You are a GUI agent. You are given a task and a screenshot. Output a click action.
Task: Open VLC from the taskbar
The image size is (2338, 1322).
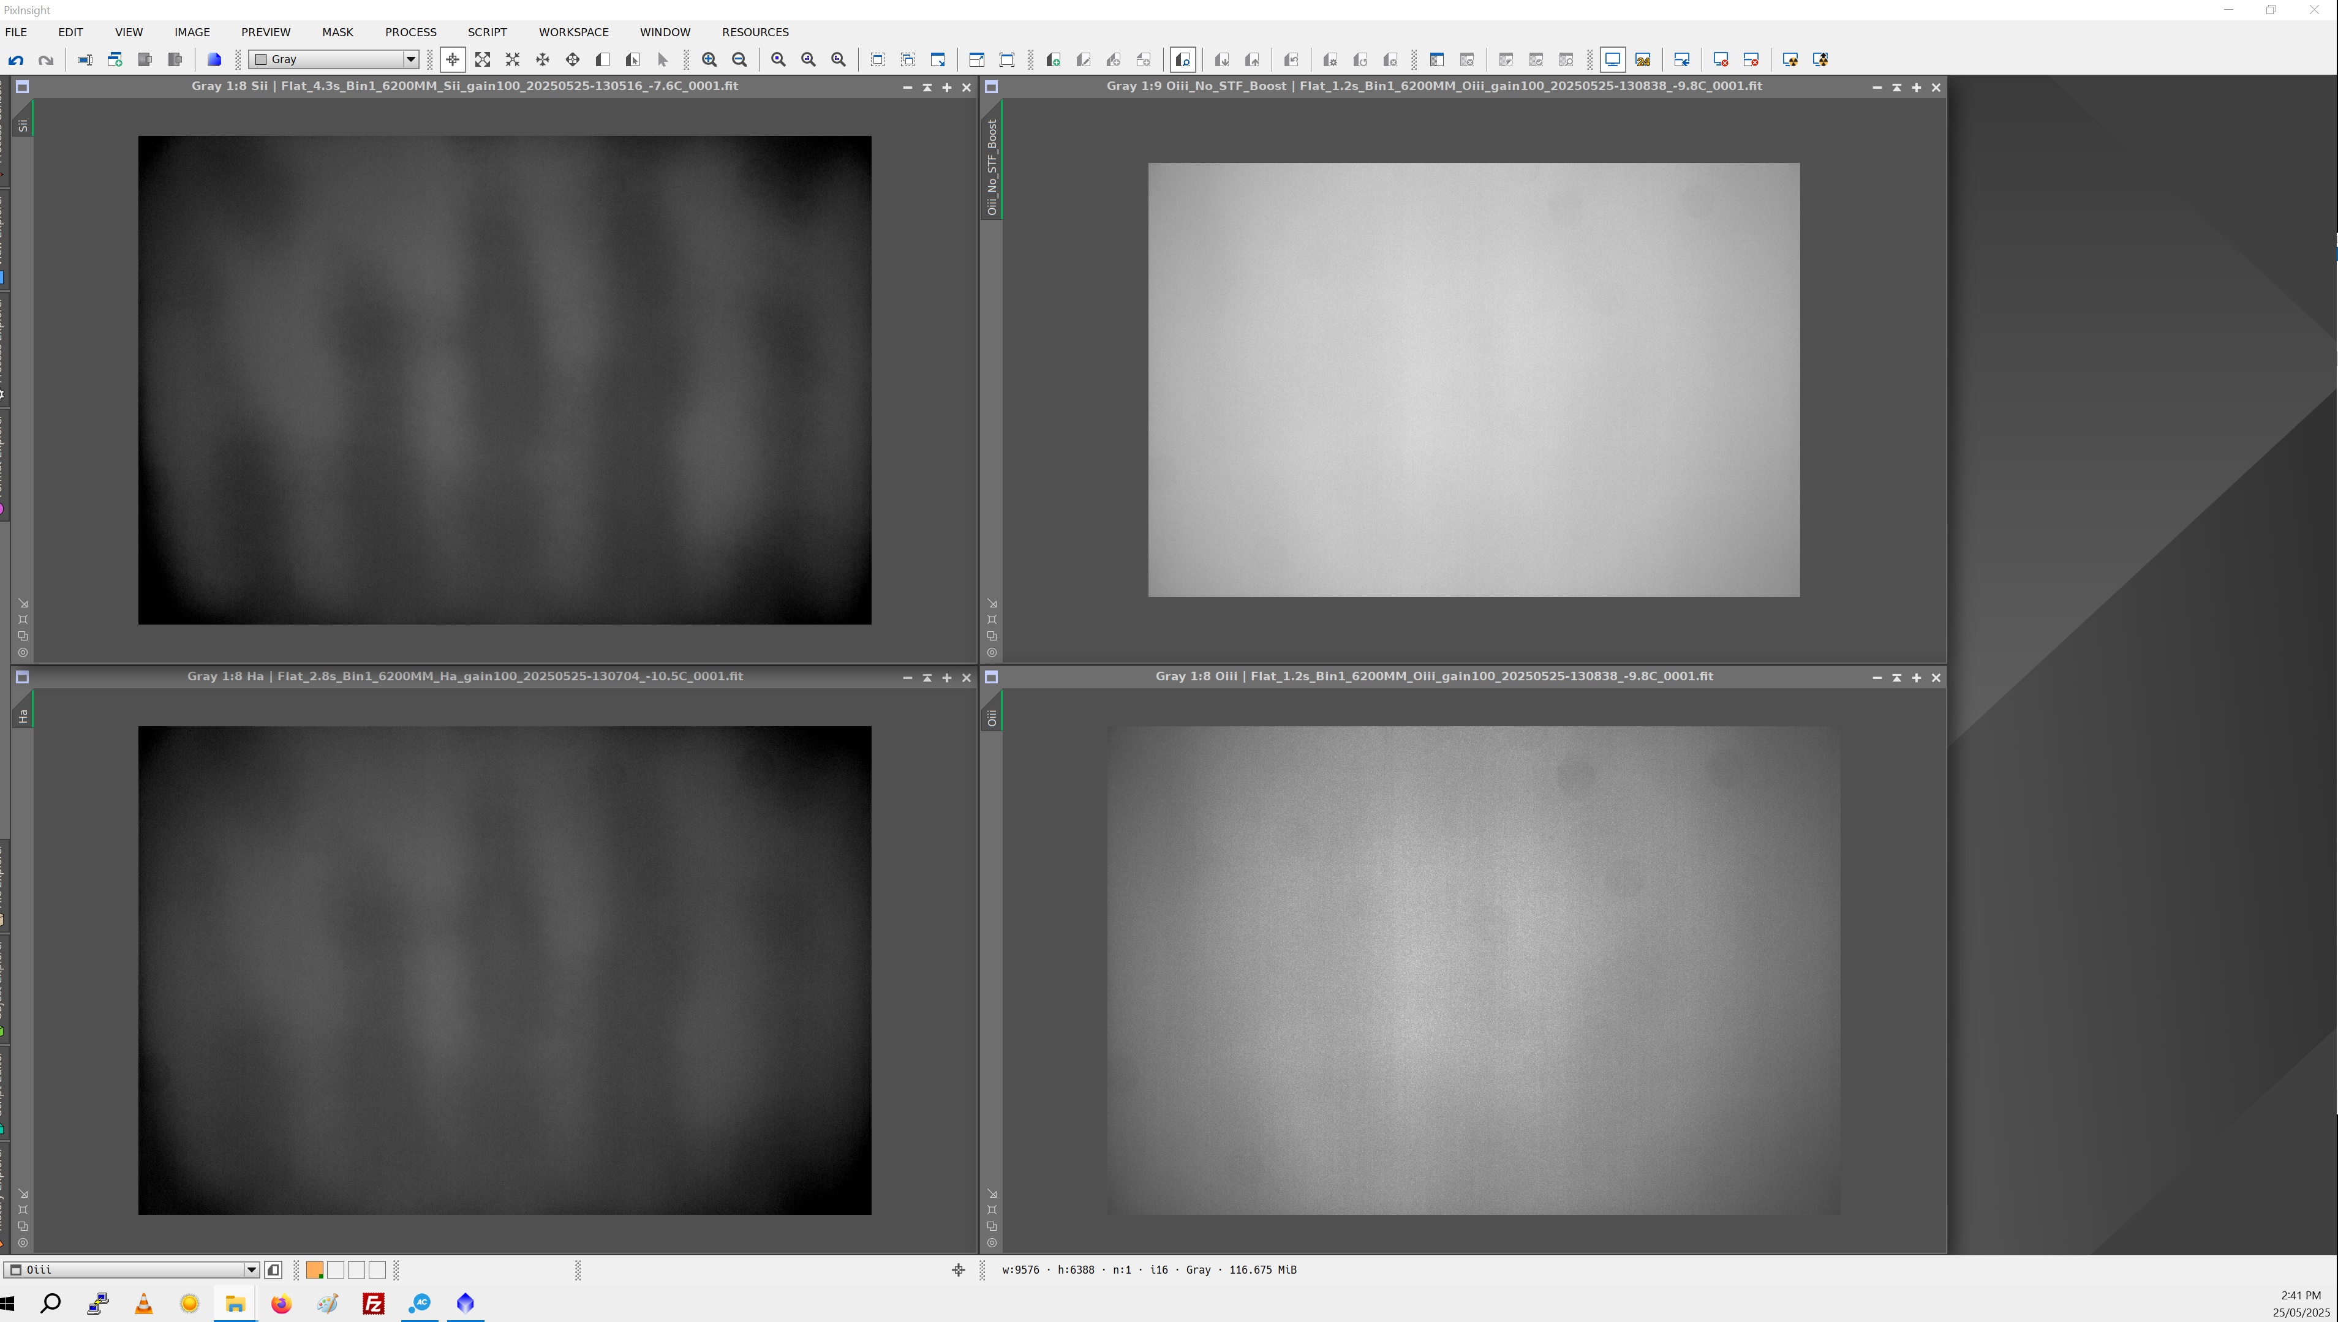click(x=143, y=1304)
